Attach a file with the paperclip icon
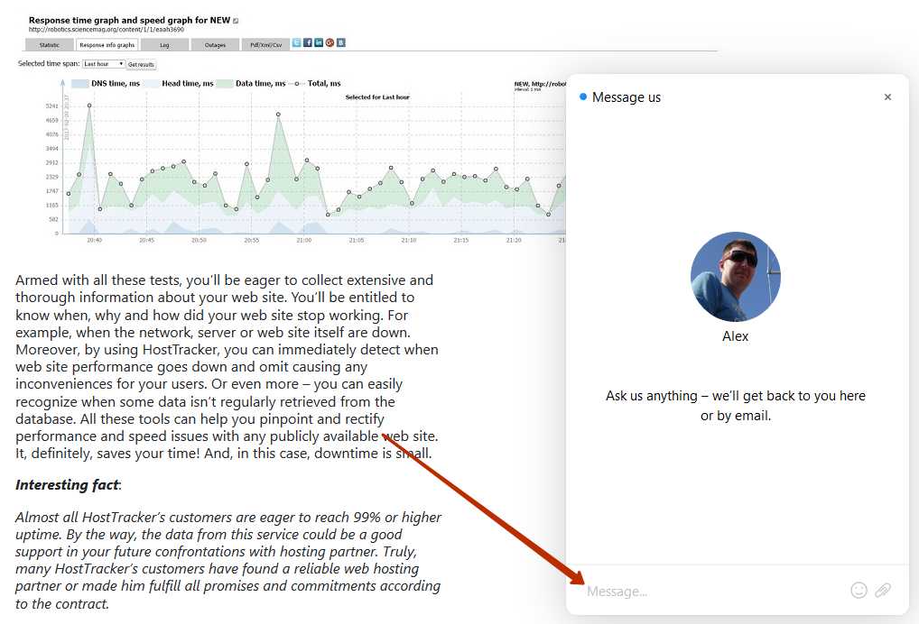The image size is (919, 624). click(883, 590)
